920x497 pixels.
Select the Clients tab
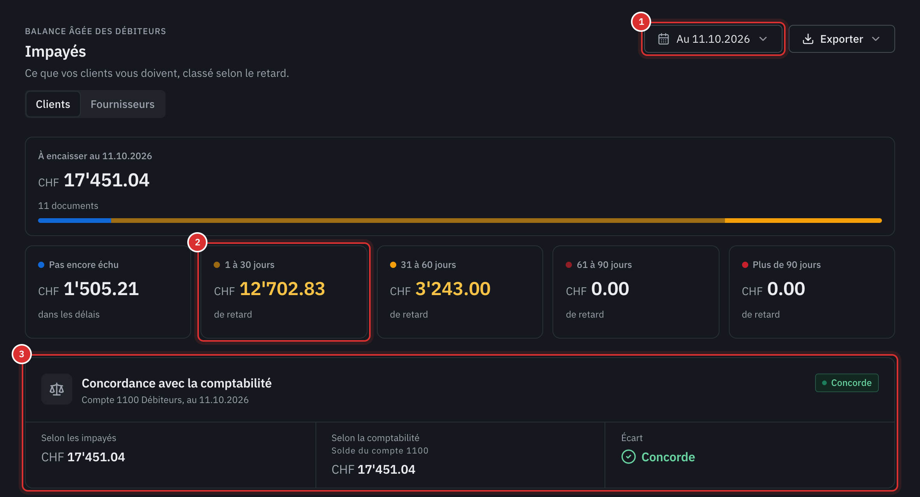53,104
